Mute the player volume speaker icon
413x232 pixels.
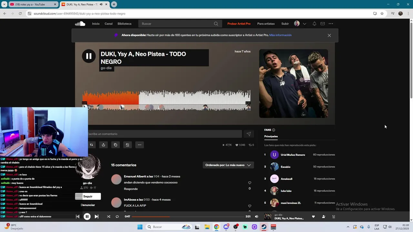pyautogui.click(x=257, y=217)
